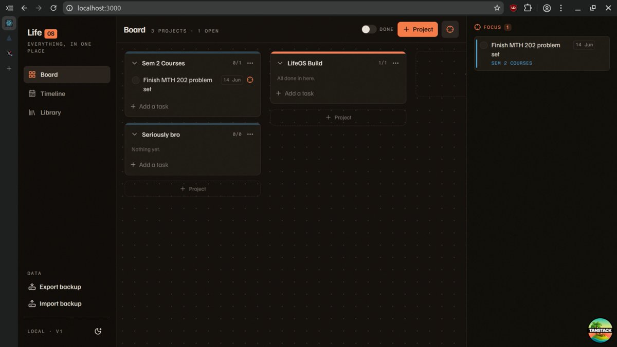
Task: Click 14 Jun date in Focus panel
Action: 584,45
